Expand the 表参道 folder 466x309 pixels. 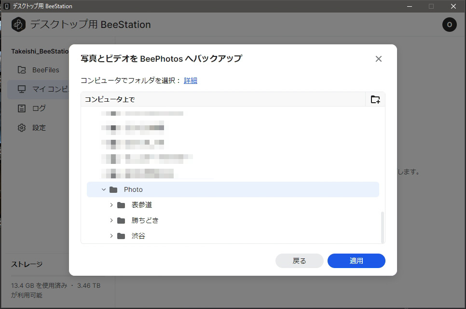coord(111,204)
